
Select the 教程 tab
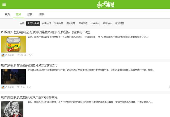coord(19,14)
